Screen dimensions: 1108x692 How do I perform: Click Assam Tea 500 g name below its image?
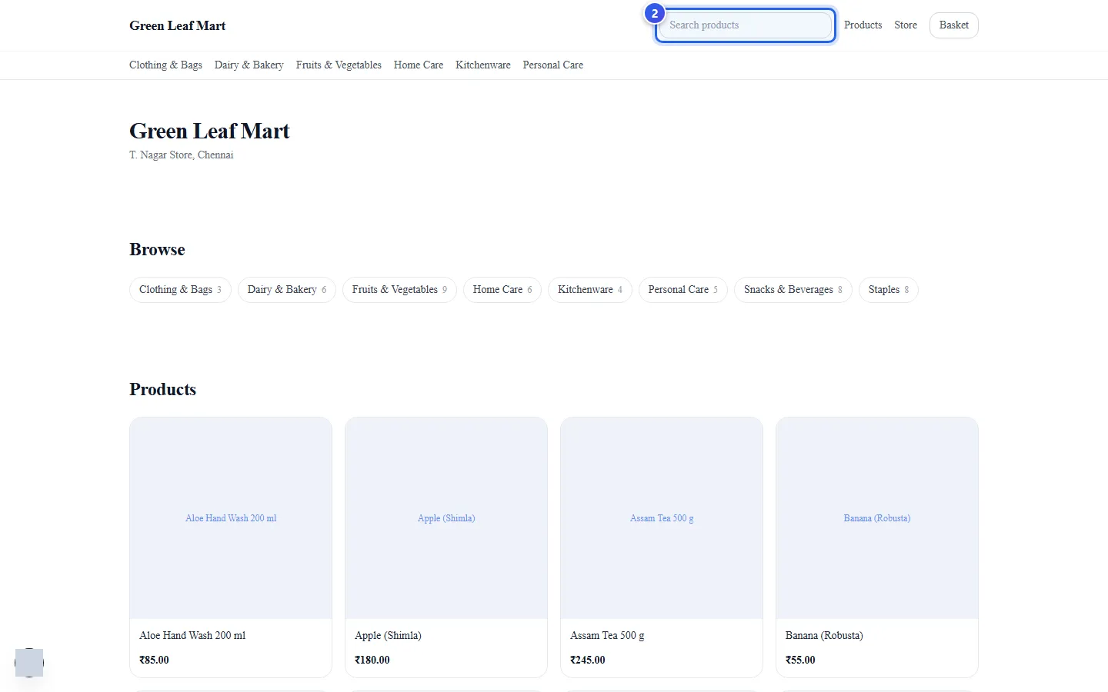[607, 636]
